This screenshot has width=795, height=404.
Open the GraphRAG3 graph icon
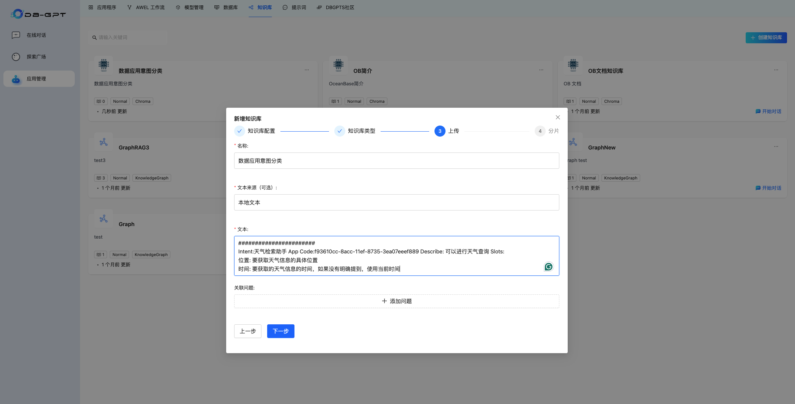pos(104,142)
